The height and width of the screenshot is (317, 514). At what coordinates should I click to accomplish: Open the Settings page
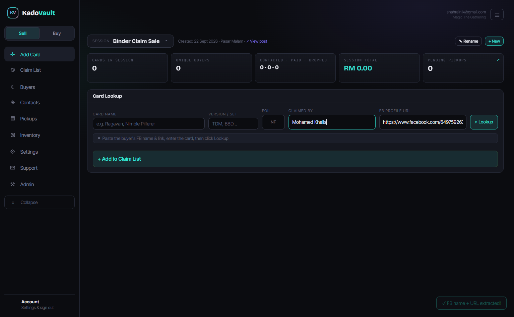pyautogui.click(x=40, y=152)
